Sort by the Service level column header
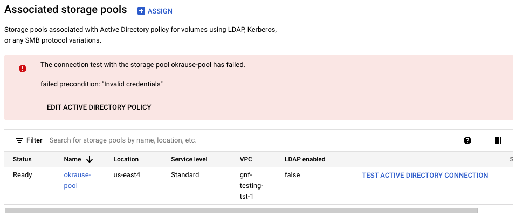Screen dimensions: 516x216 [x=189, y=159]
